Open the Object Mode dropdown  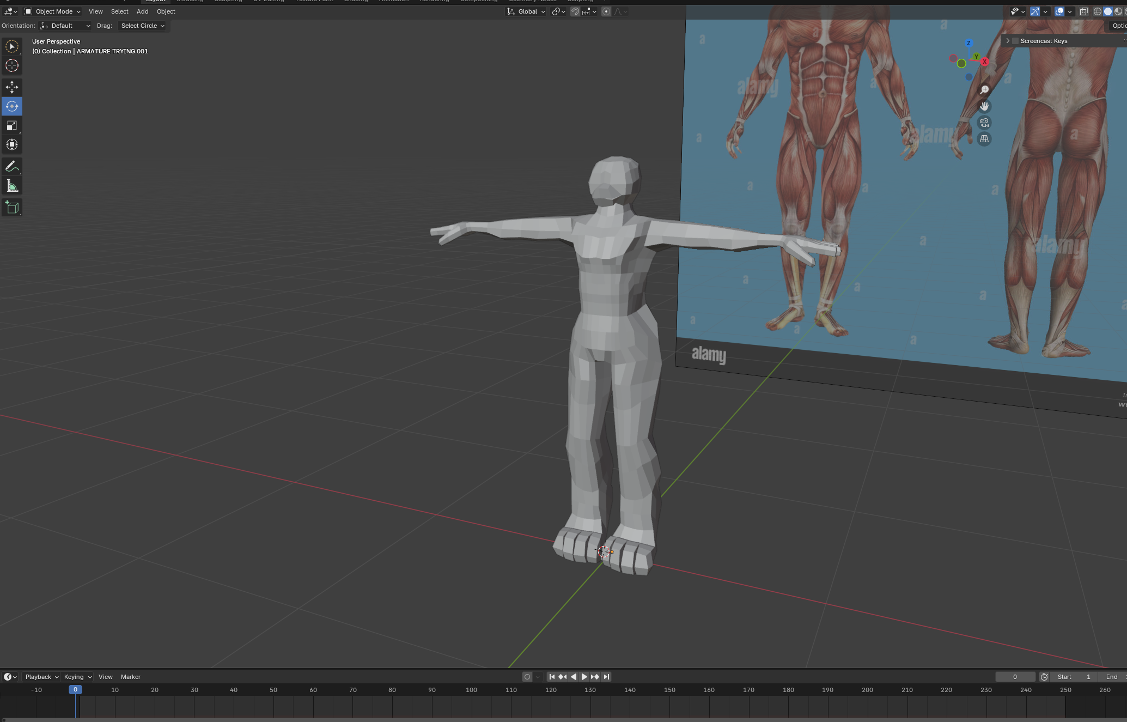coord(53,11)
